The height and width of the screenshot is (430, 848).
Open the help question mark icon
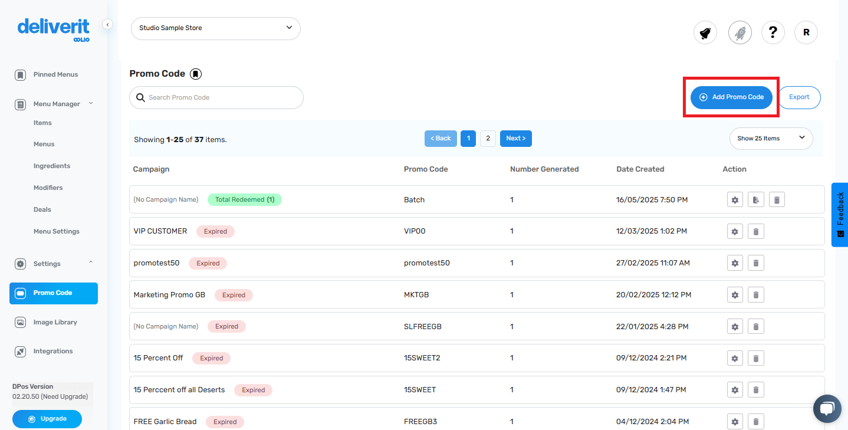[773, 32]
